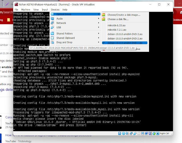Screen dimensions: 182x143
Task: Click the mysqli.ini config file line
Action: tap(74, 103)
